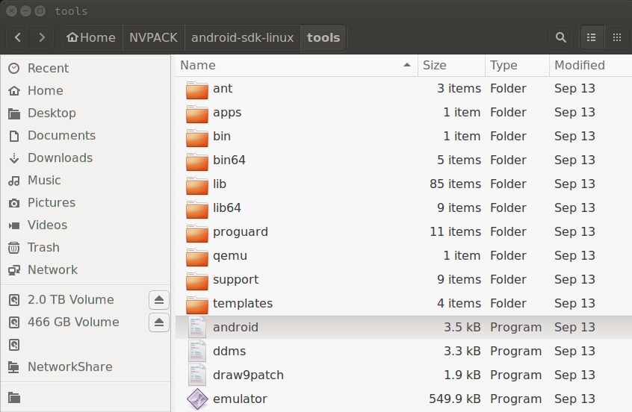632x412 pixels.
Task: Click the unnamed drive icon in sidebar
Action: point(14,345)
